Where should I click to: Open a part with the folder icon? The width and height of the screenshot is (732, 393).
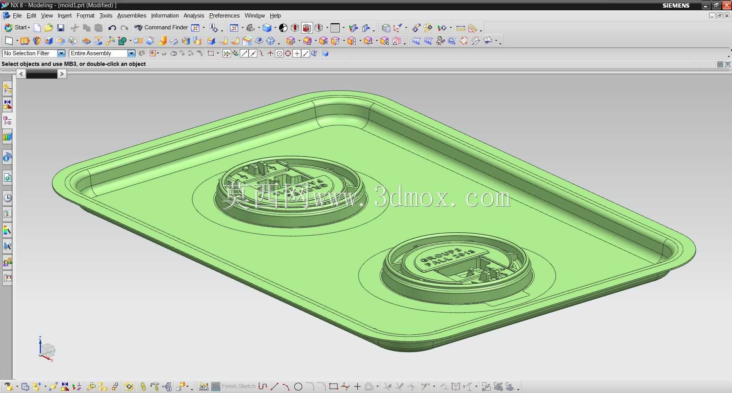[x=48, y=28]
